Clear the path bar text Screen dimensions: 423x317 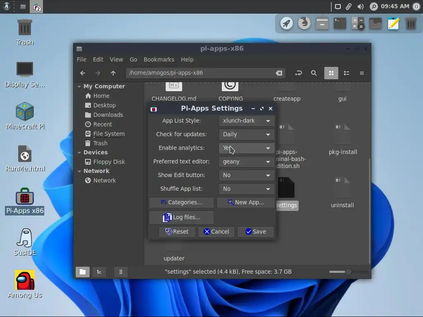point(279,73)
